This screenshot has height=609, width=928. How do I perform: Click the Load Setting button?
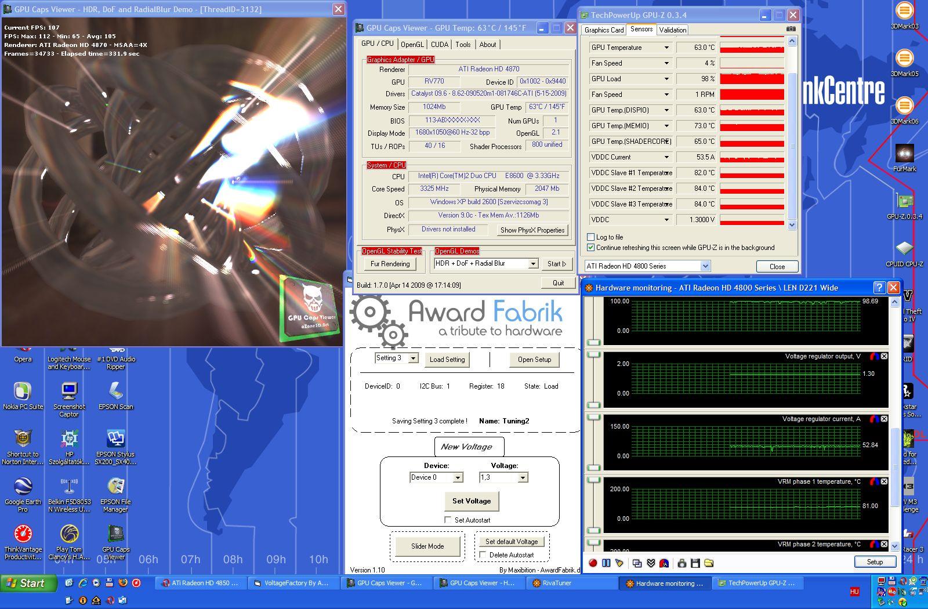[447, 360]
